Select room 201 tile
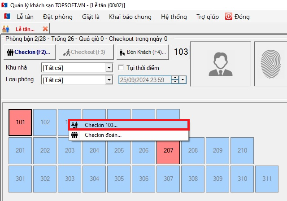 click(x=20, y=151)
